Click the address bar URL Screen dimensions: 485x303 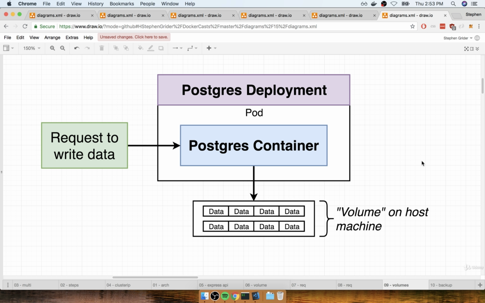(x=188, y=27)
